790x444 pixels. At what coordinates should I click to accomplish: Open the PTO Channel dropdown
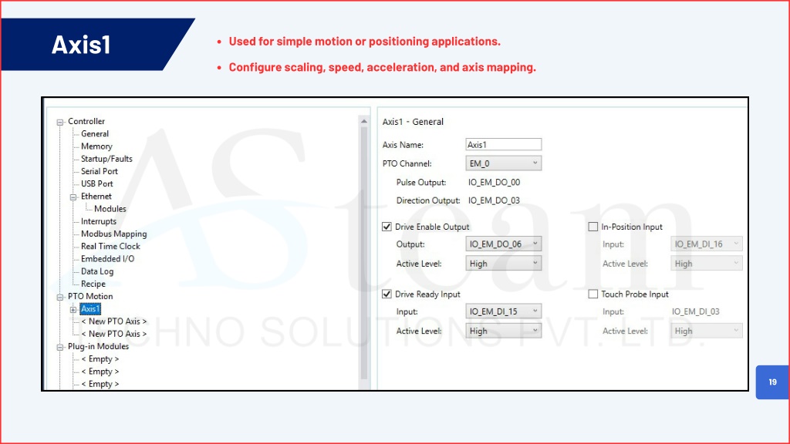pos(505,163)
